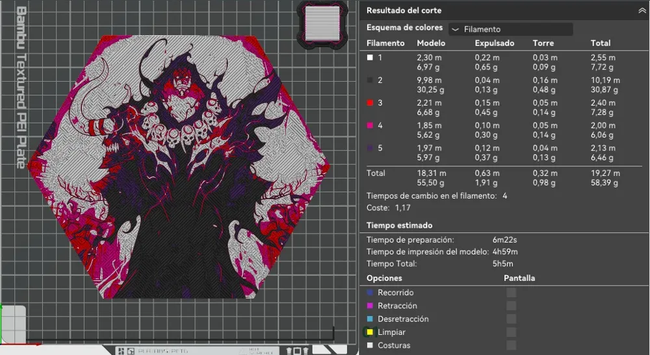Click the Pantalla column heading
Viewport: 650px width, 355px height.
519,278
